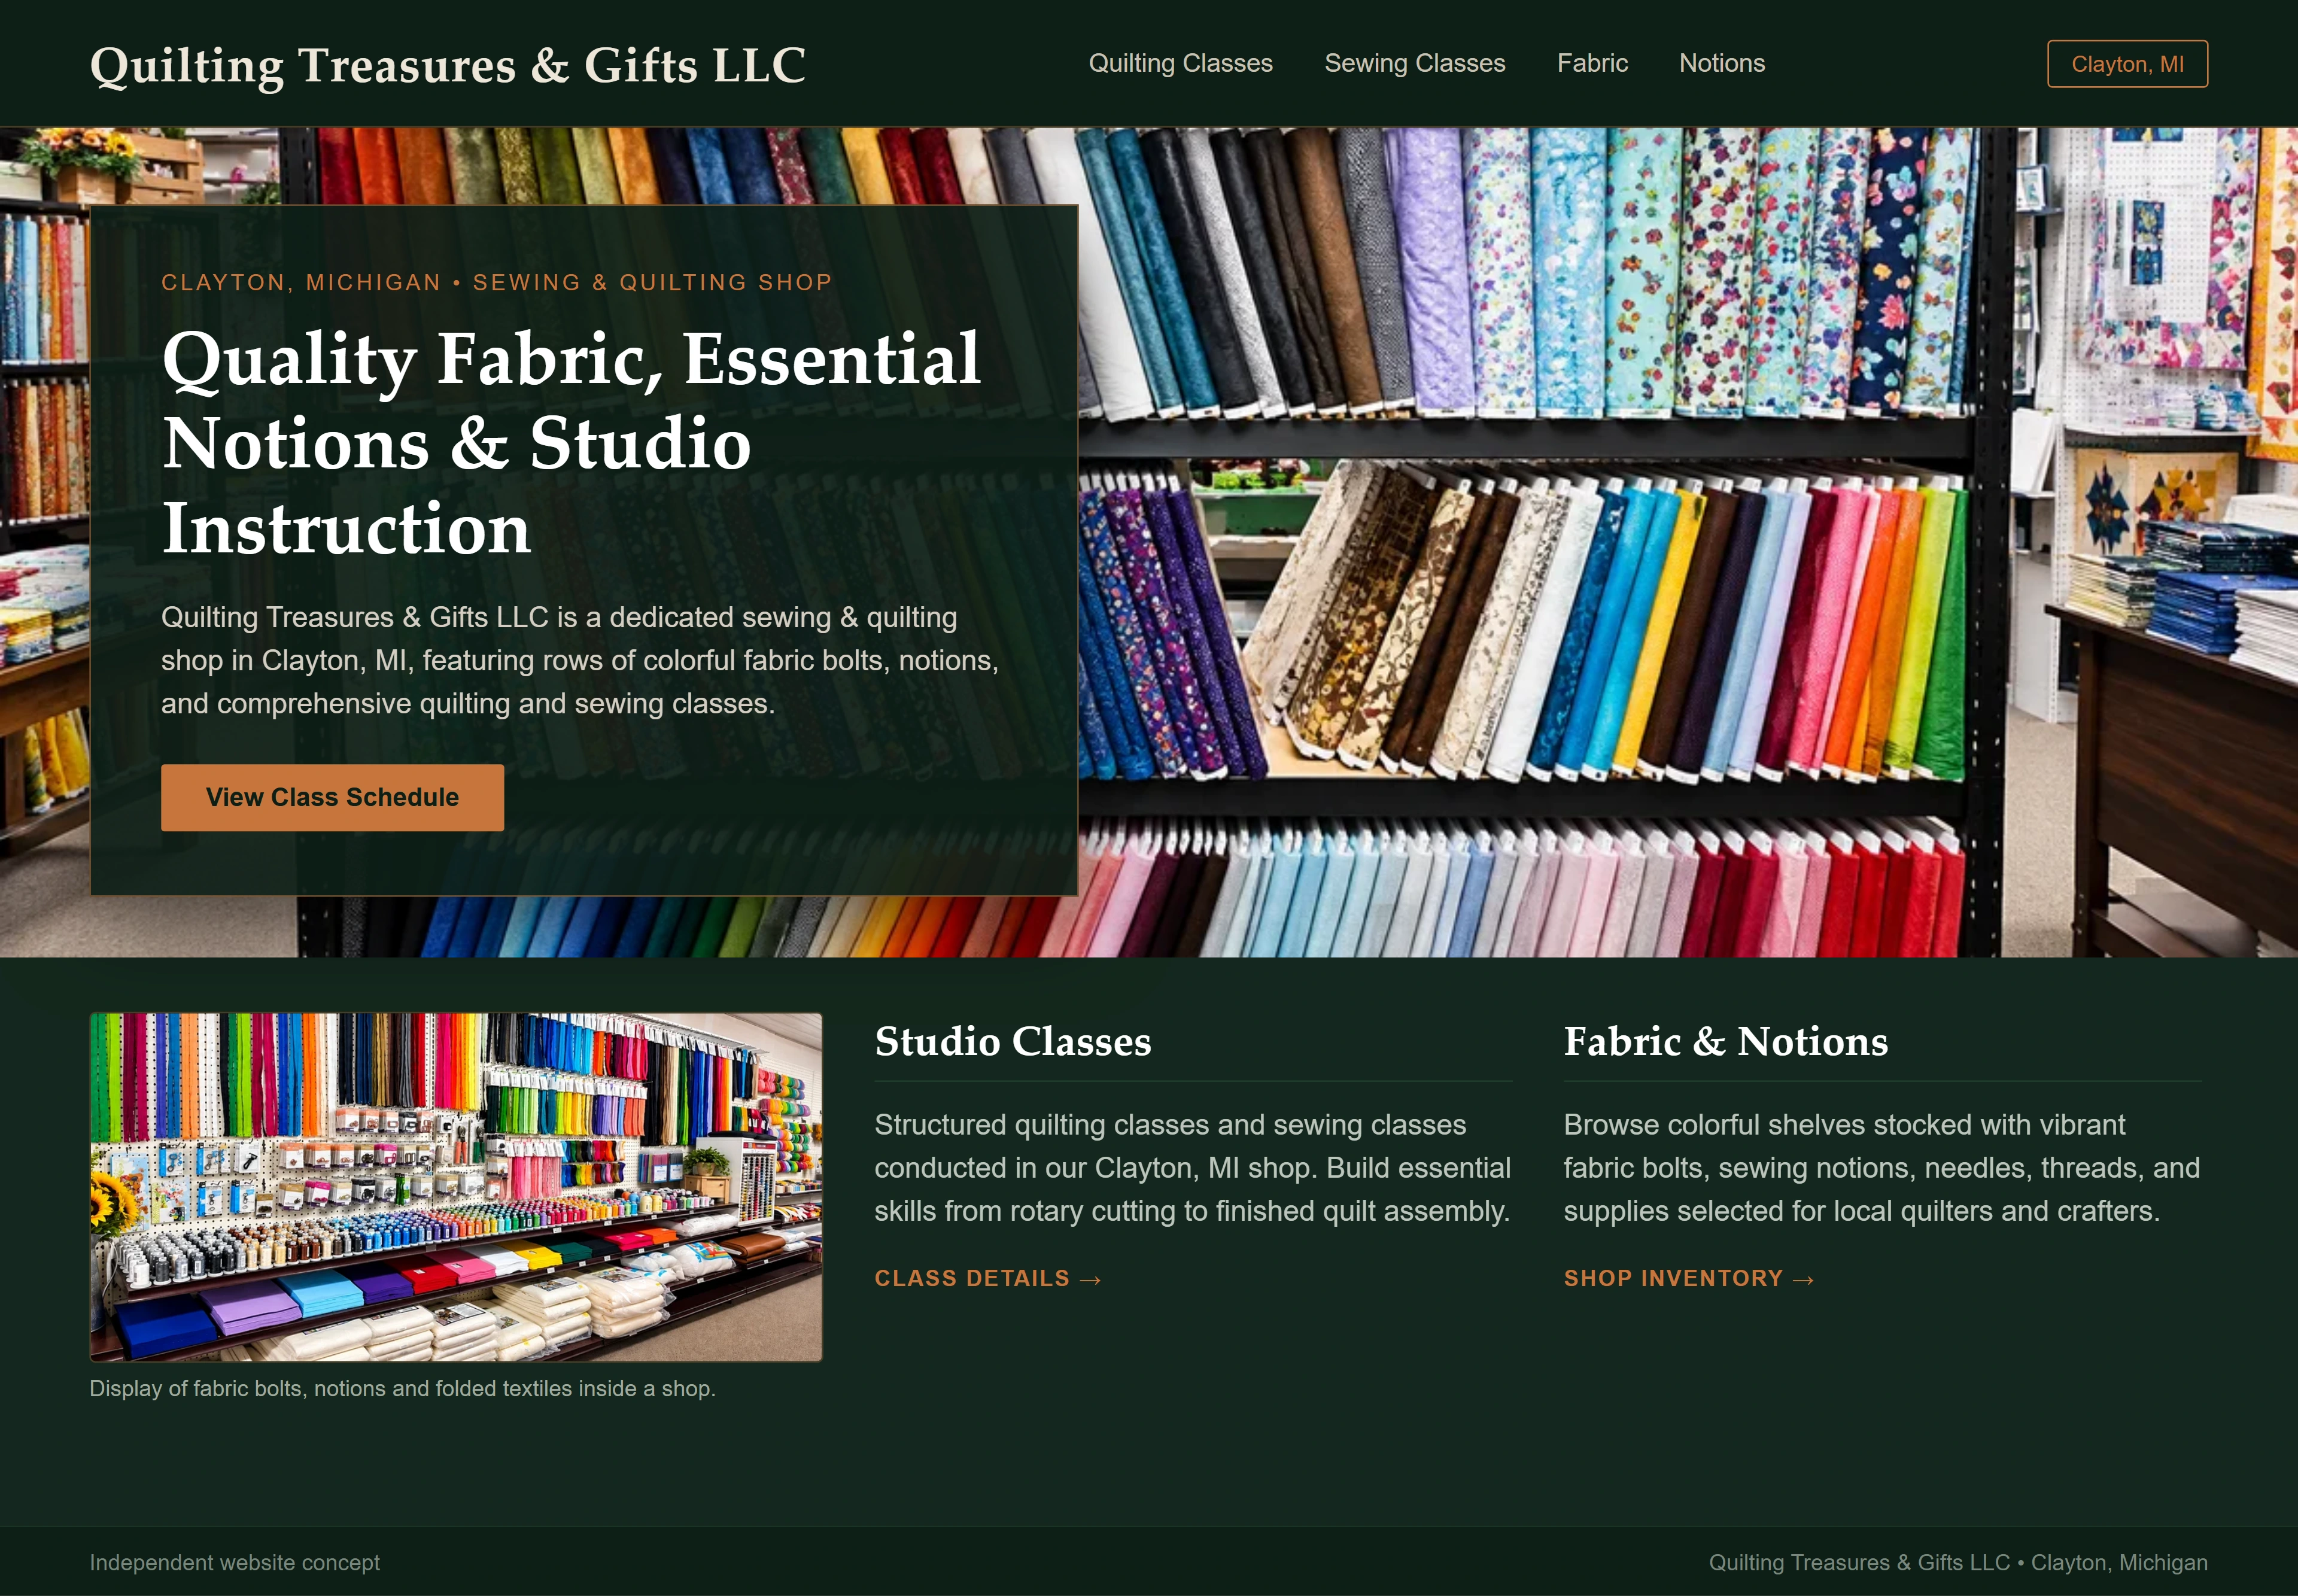Click the Studio Classes description paragraph
The image size is (2298, 1596).
(x=1192, y=1167)
